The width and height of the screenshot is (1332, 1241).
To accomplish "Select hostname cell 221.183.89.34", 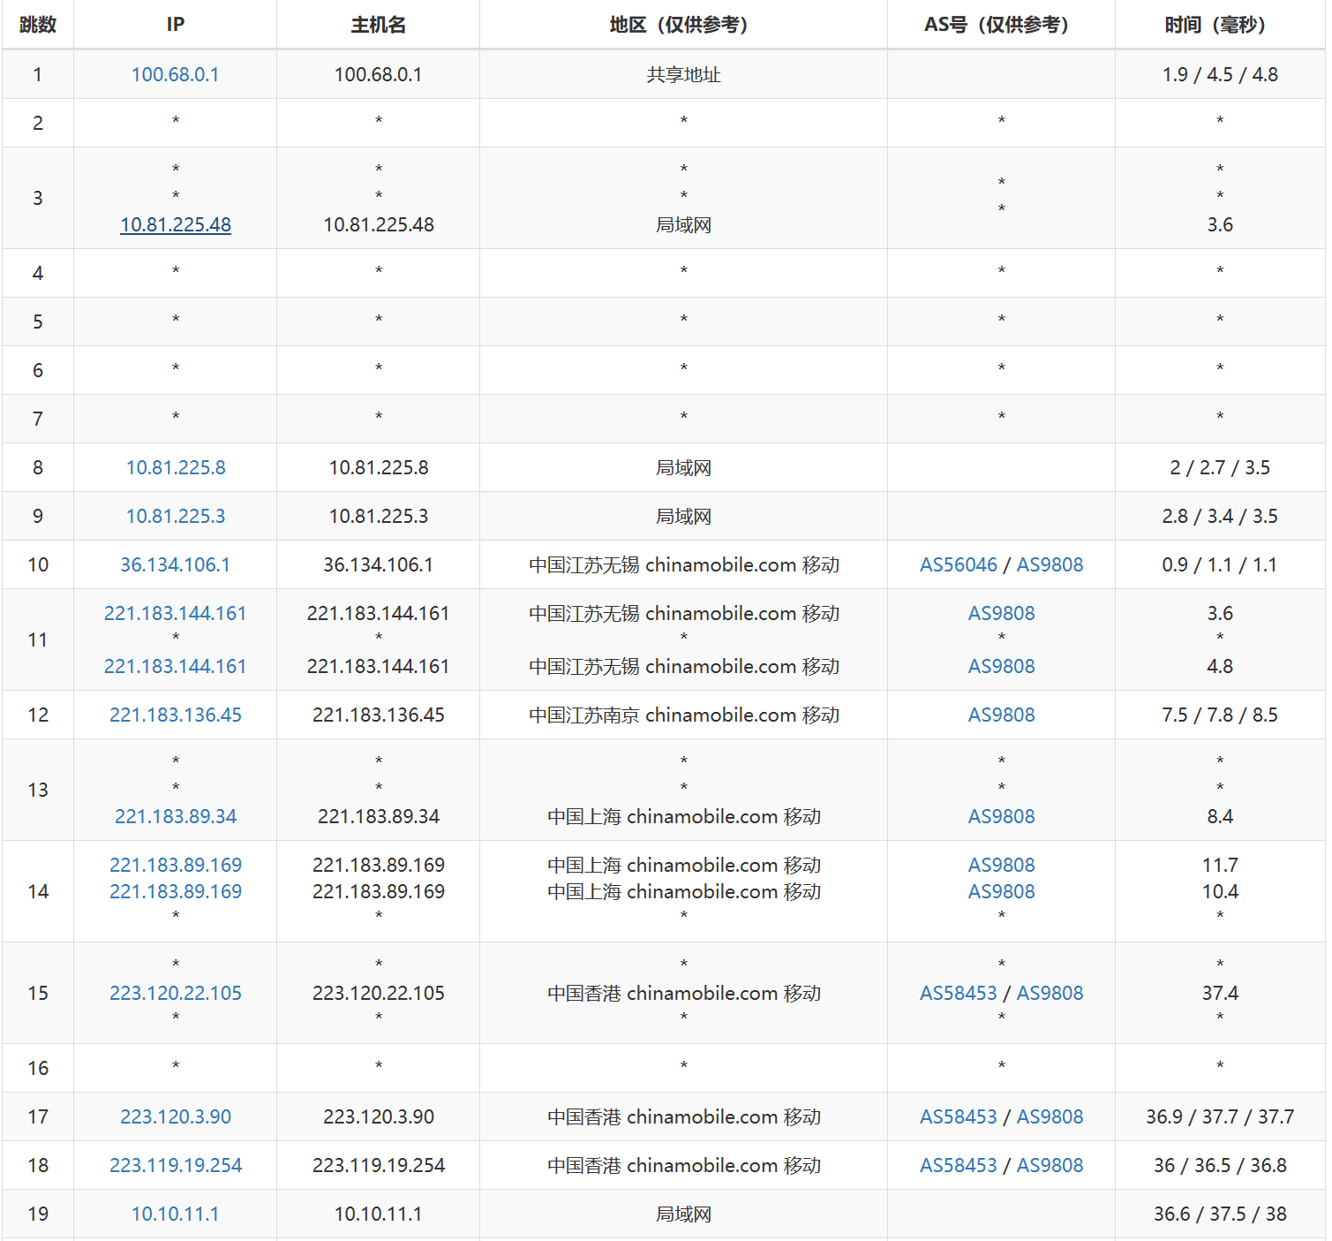I will (x=379, y=816).
